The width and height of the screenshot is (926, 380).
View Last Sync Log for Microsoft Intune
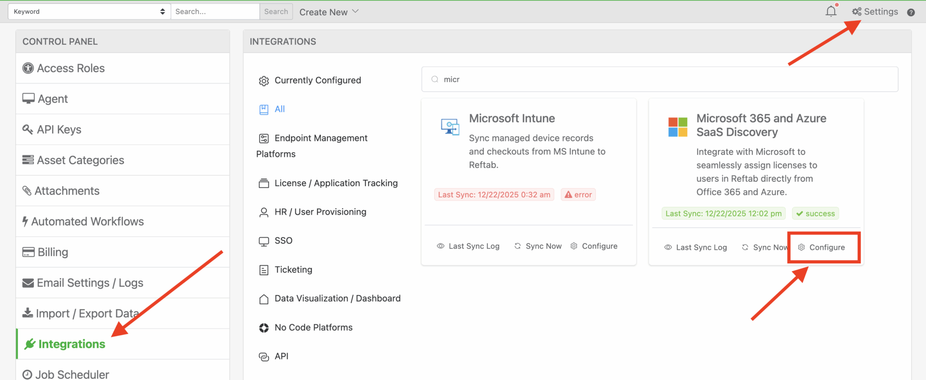pos(468,246)
